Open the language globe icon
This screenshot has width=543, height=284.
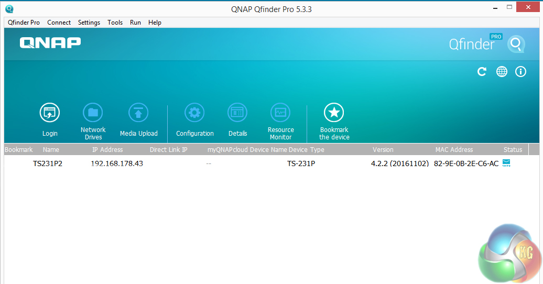[x=502, y=72]
